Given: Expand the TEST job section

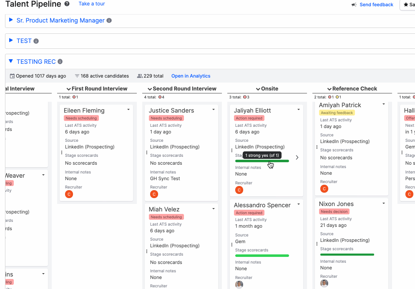Looking at the screenshot, I should pyautogui.click(x=11, y=40).
